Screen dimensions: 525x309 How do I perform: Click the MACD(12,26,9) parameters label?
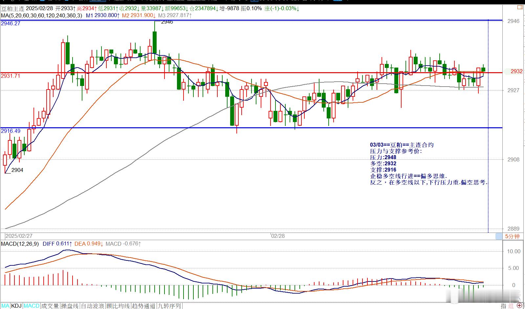[20, 244]
